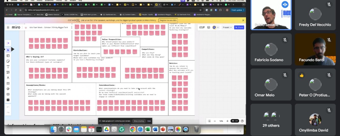Open the Miro frames list panel

pos(209,121)
